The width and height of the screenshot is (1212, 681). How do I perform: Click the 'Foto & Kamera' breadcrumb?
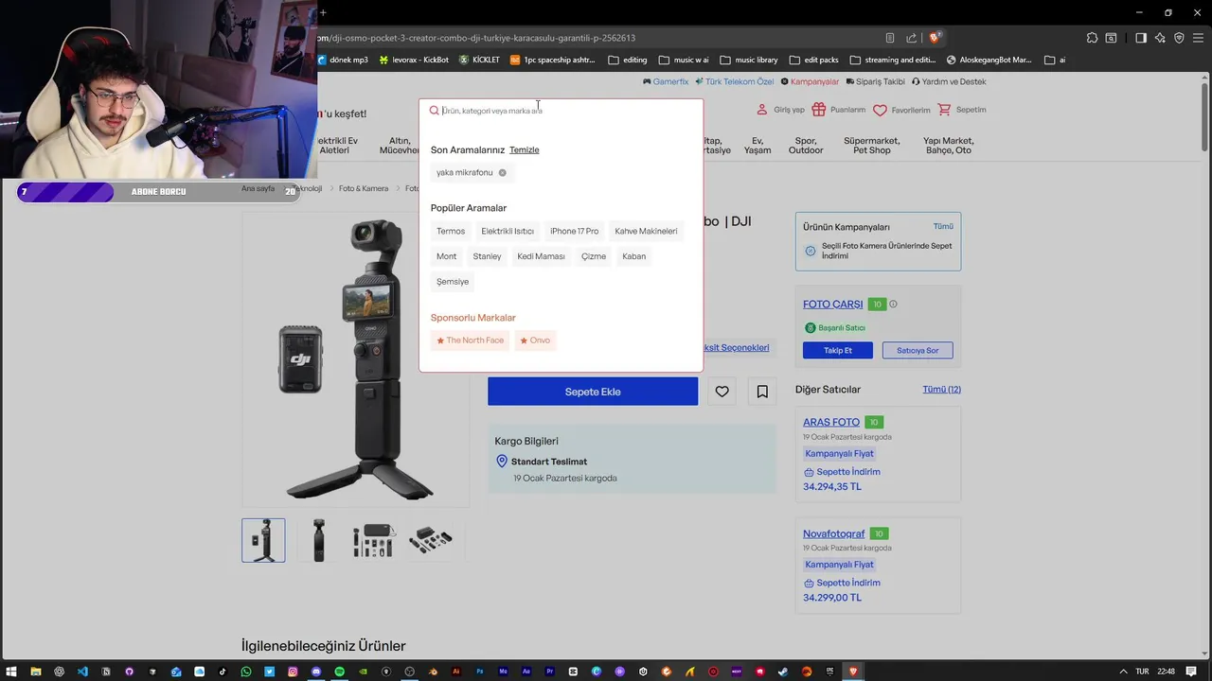364,188
